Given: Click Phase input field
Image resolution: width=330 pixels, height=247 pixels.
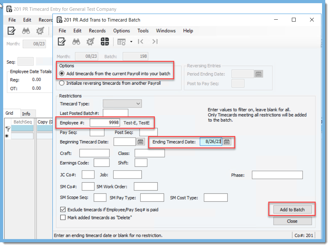Looking at the screenshot, I should click(278, 175).
